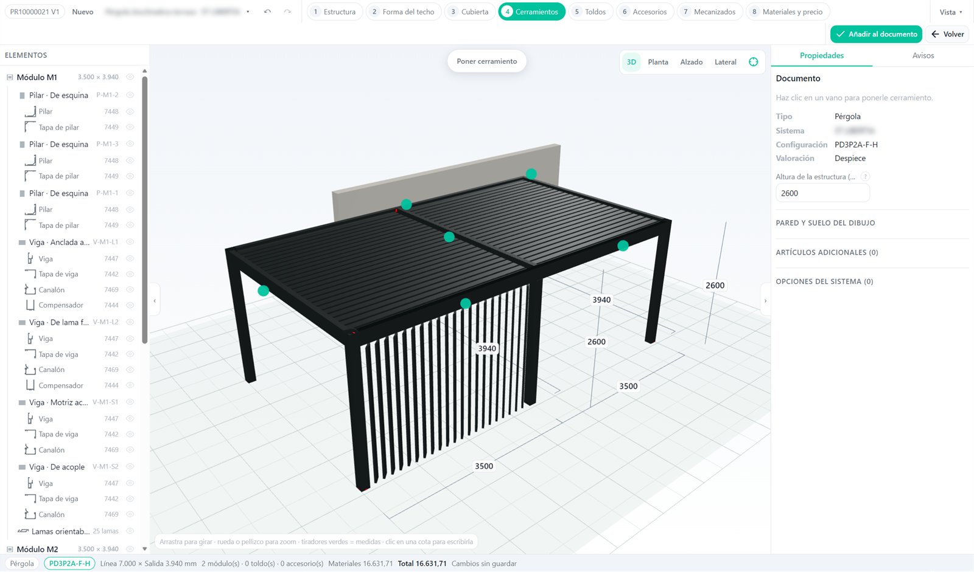Click the green handle on the left side beam
Screen dimensions: 974x572
click(x=263, y=291)
